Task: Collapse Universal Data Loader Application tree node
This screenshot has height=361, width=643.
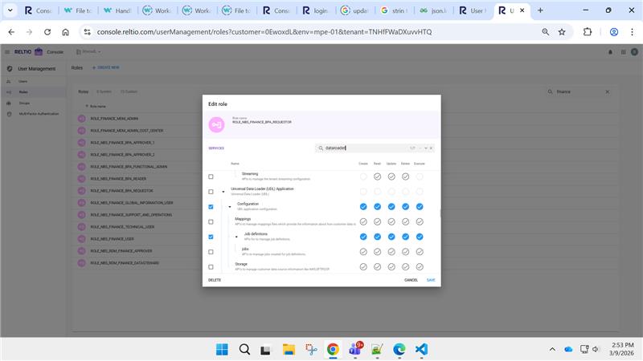Action: (x=223, y=192)
